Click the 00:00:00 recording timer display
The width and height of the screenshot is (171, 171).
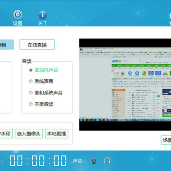pyautogui.click(x=38, y=161)
